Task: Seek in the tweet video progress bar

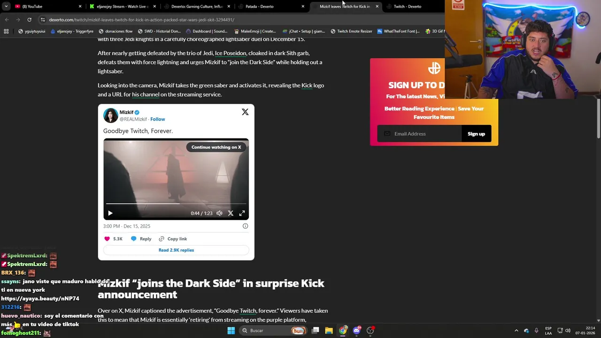Action: [176, 204]
